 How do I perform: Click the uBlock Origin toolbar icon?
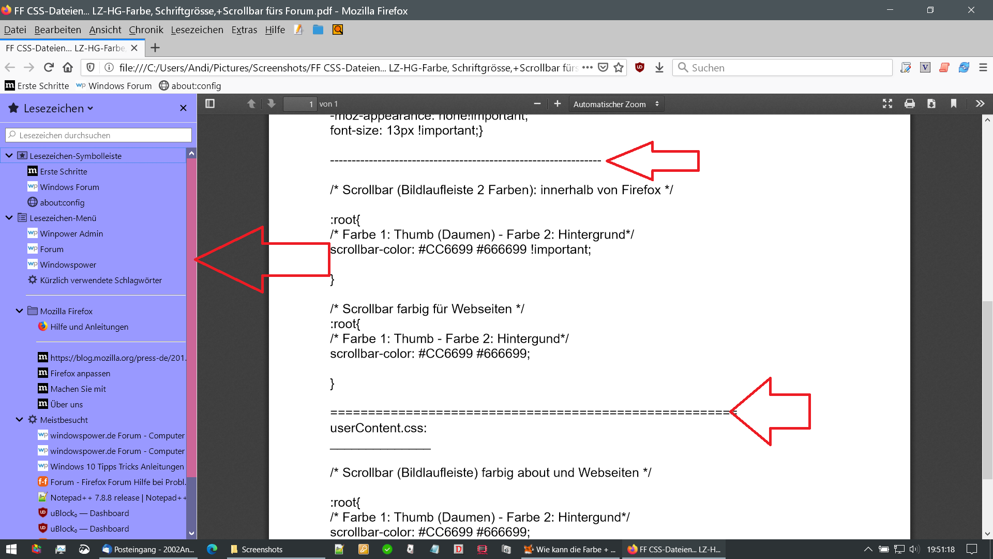tap(640, 67)
